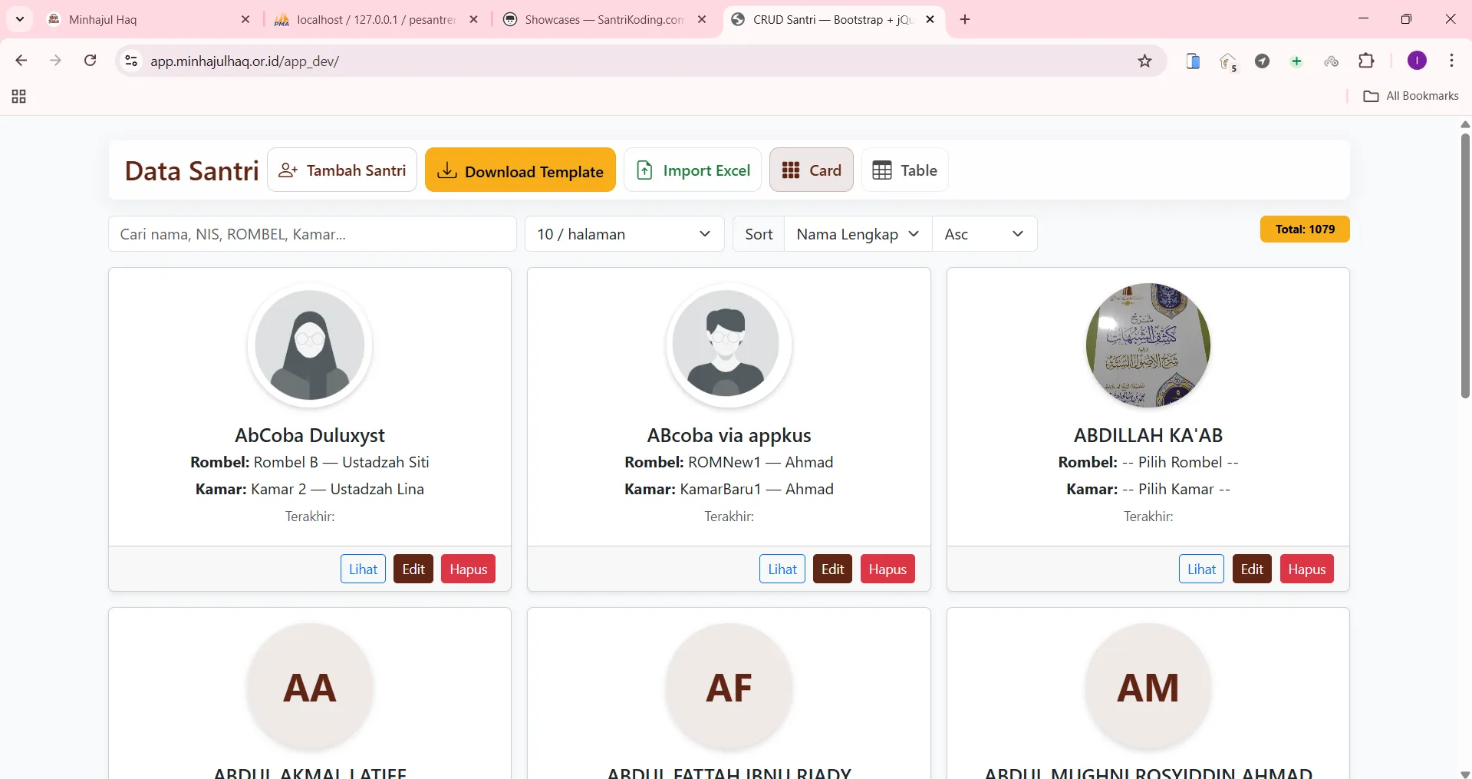Close the localhost phpMyAdmin tab
Screen dimensions: 1472x779
point(474,19)
